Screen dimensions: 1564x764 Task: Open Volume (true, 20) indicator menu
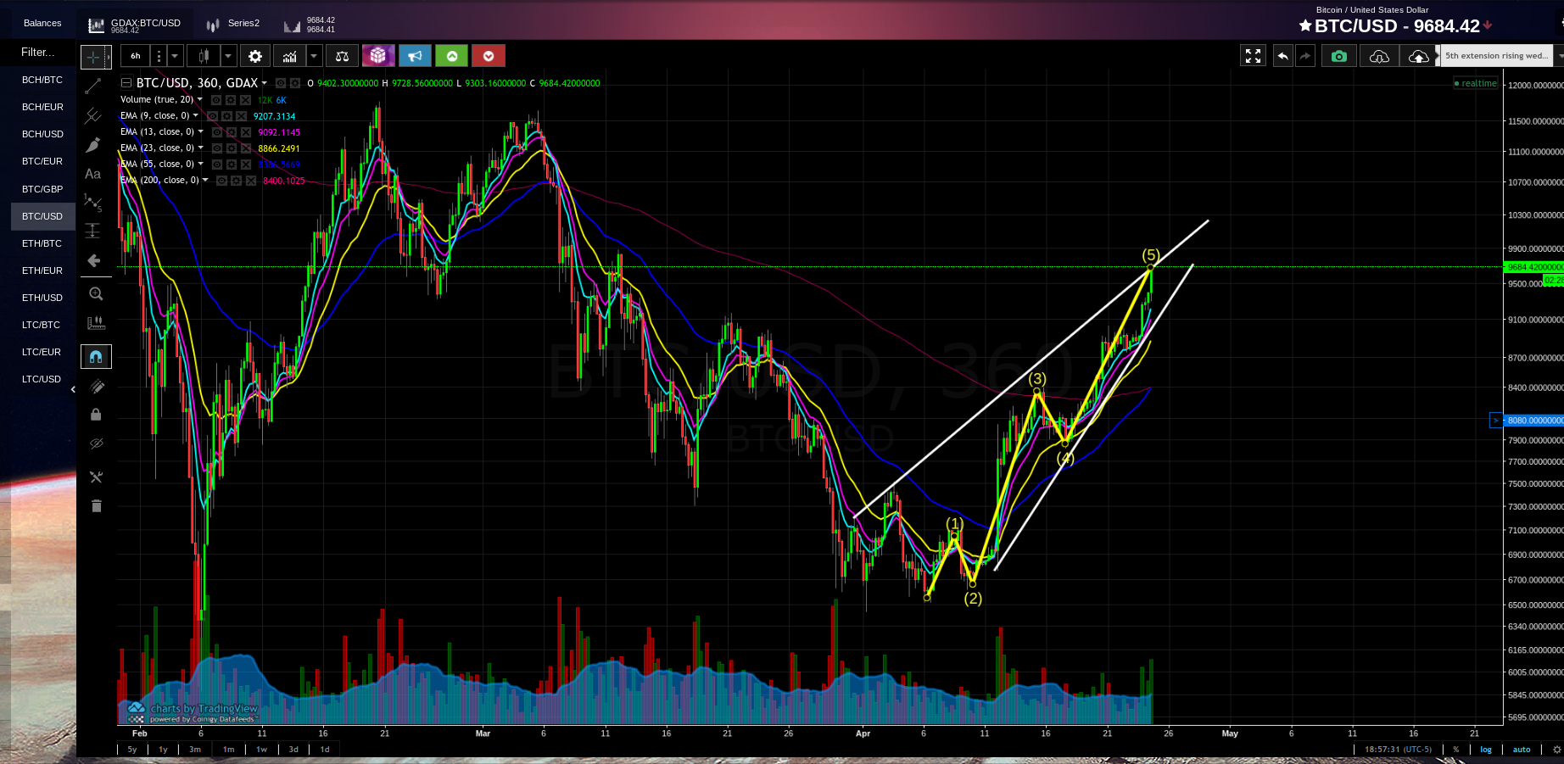point(200,99)
